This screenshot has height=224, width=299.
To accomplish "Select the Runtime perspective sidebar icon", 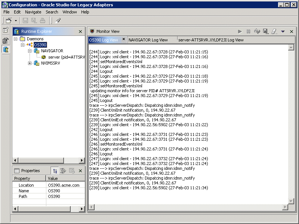I will pos(6,50).
